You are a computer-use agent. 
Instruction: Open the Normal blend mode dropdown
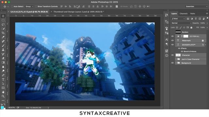181,23
